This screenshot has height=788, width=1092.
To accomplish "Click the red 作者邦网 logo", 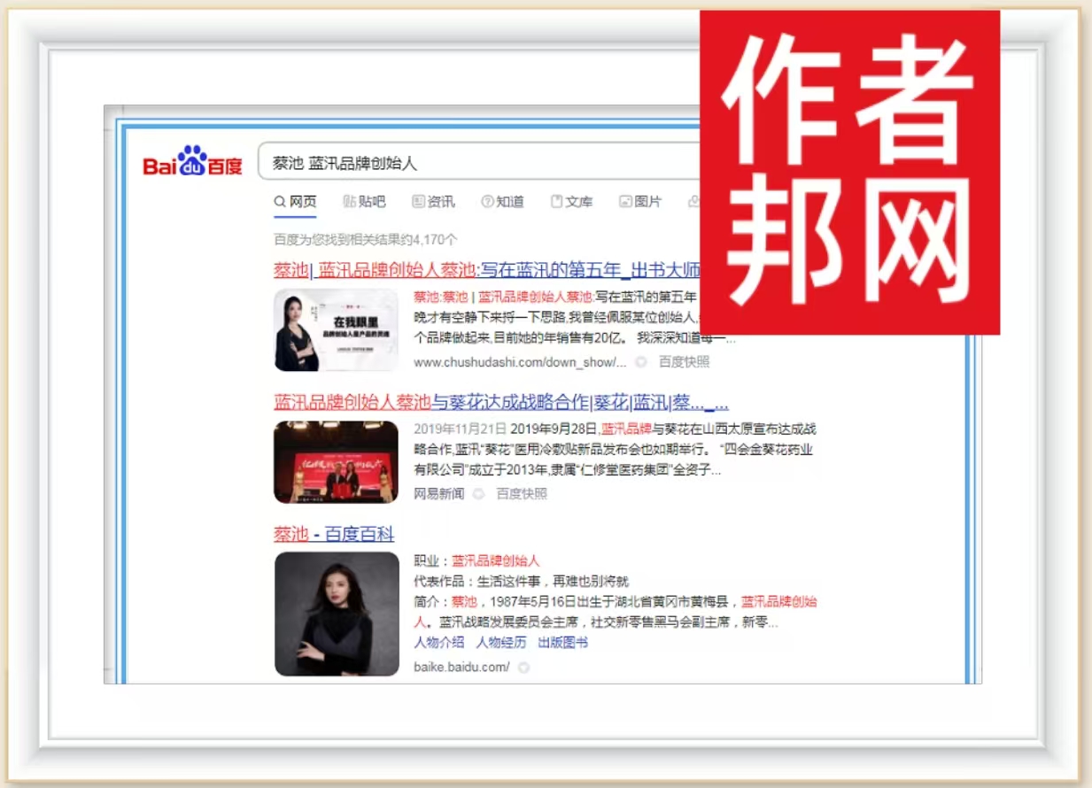I will [849, 173].
